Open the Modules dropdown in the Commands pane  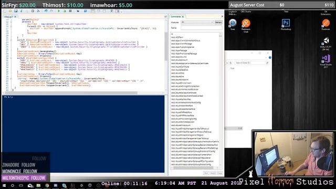[x=197, y=22]
